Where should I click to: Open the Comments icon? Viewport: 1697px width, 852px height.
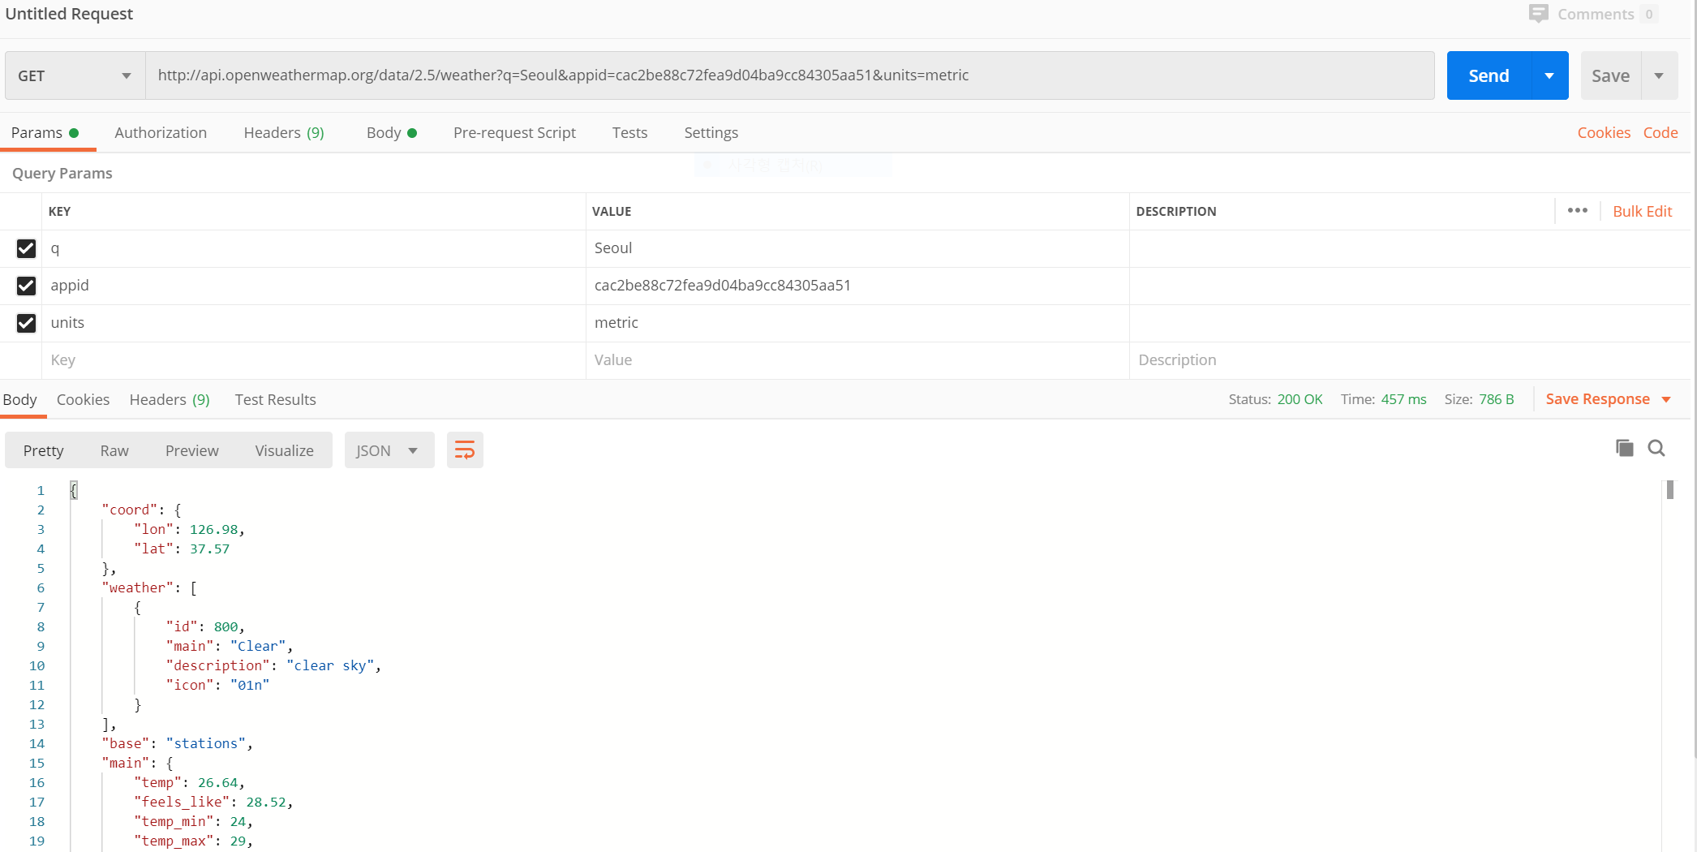click(1538, 14)
